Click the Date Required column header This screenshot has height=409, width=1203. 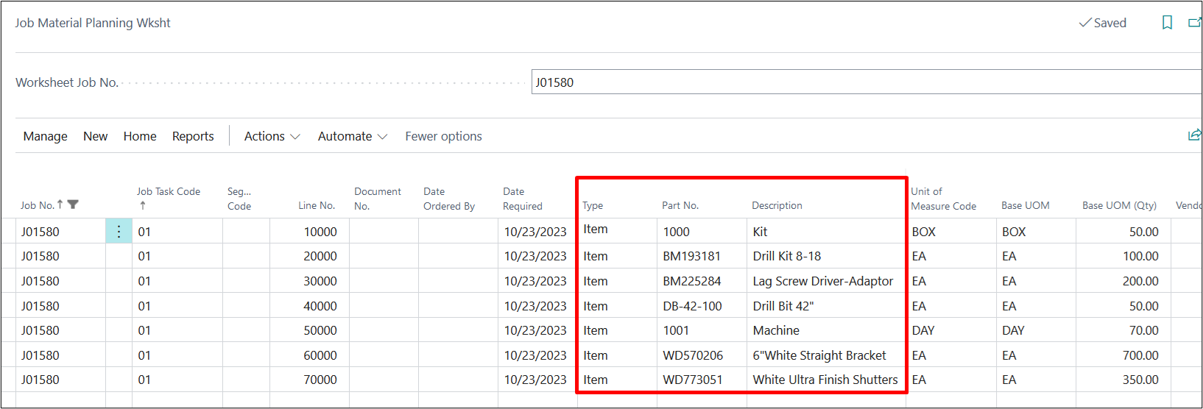(523, 199)
